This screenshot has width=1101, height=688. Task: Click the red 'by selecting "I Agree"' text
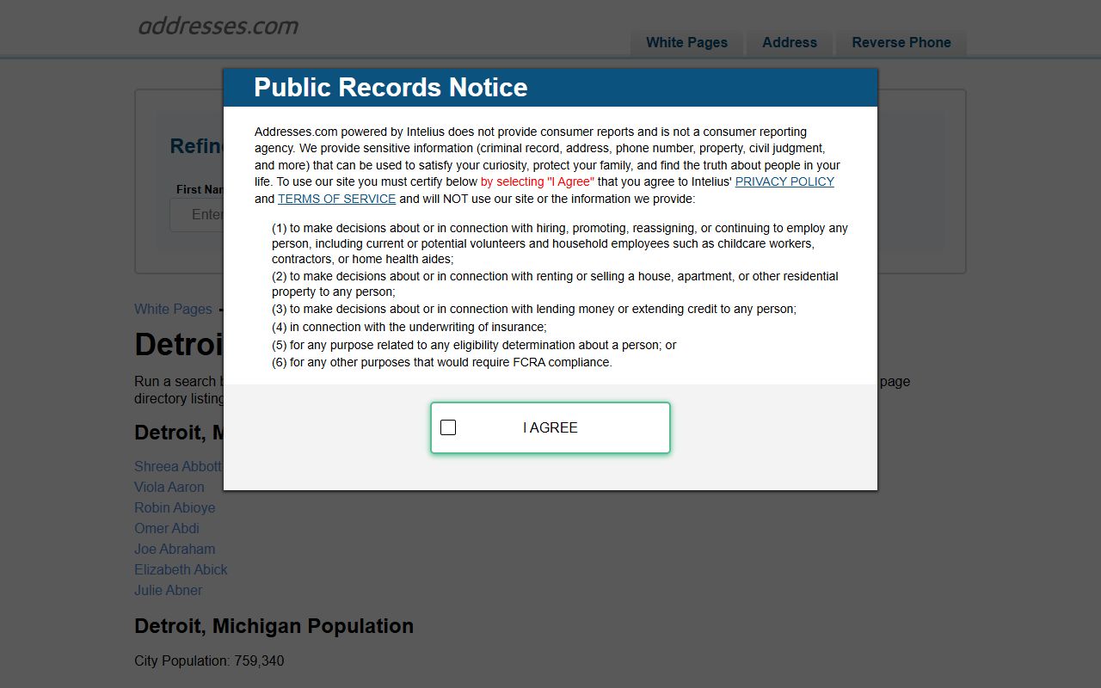click(538, 181)
